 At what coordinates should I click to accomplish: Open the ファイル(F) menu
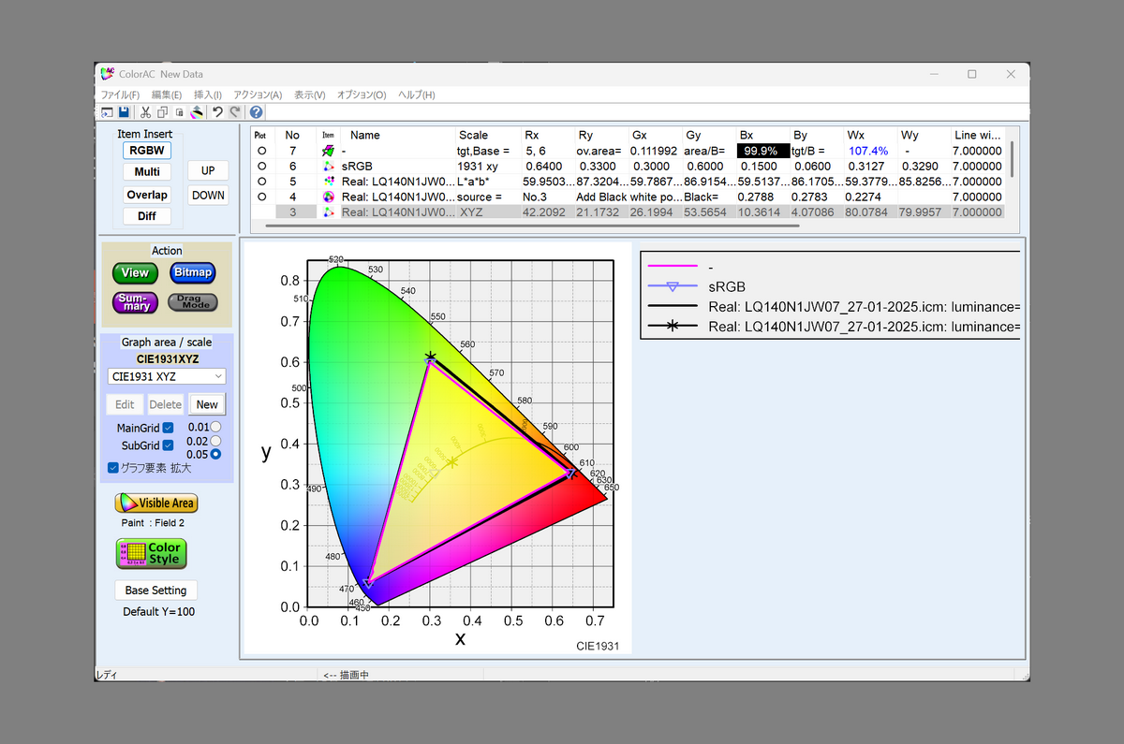120,95
